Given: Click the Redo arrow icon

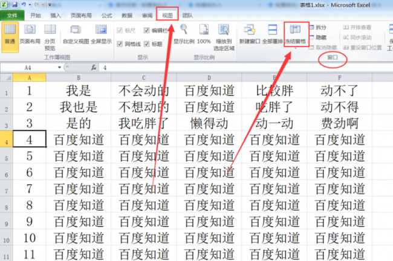Looking at the screenshot, I should click(37, 4).
